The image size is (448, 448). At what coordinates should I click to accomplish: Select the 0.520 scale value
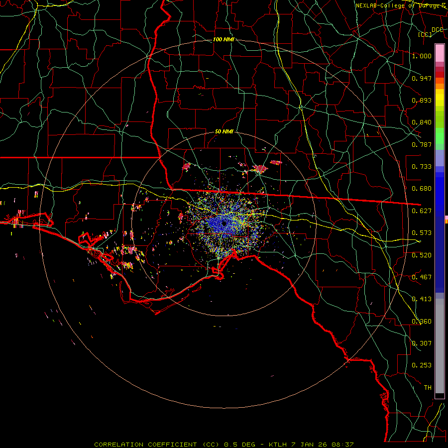click(422, 255)
